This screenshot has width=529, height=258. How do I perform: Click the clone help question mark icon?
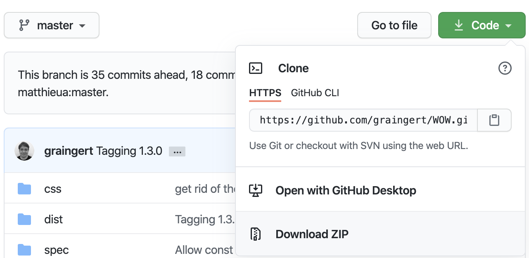click(x=505, y=68)
